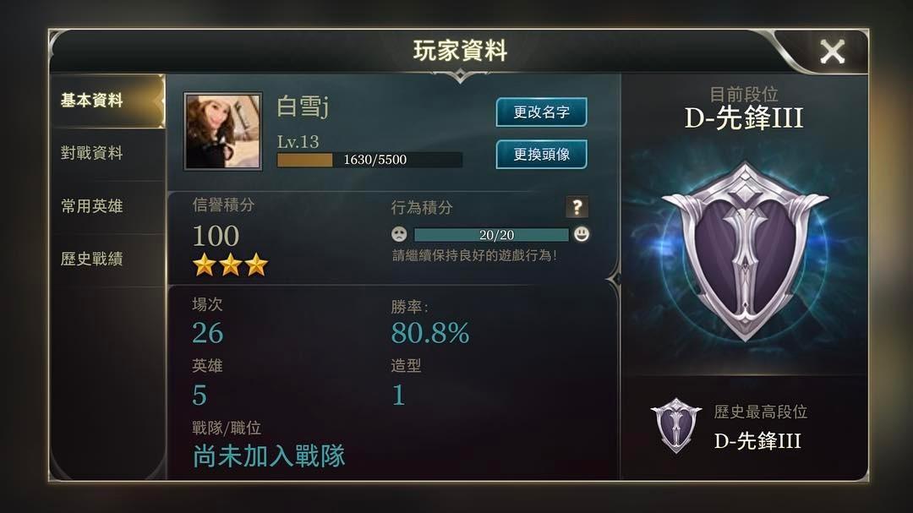The width and height of the screenshot is (913, 513).
Task: Click the 20/20 behavior score bar
Action: click(x=491, y=235)
